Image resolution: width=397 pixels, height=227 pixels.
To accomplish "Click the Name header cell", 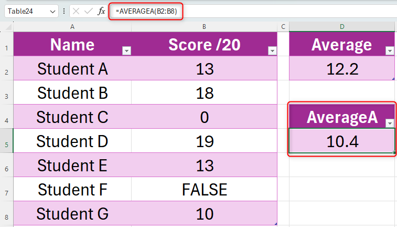I will coord(72,44).
